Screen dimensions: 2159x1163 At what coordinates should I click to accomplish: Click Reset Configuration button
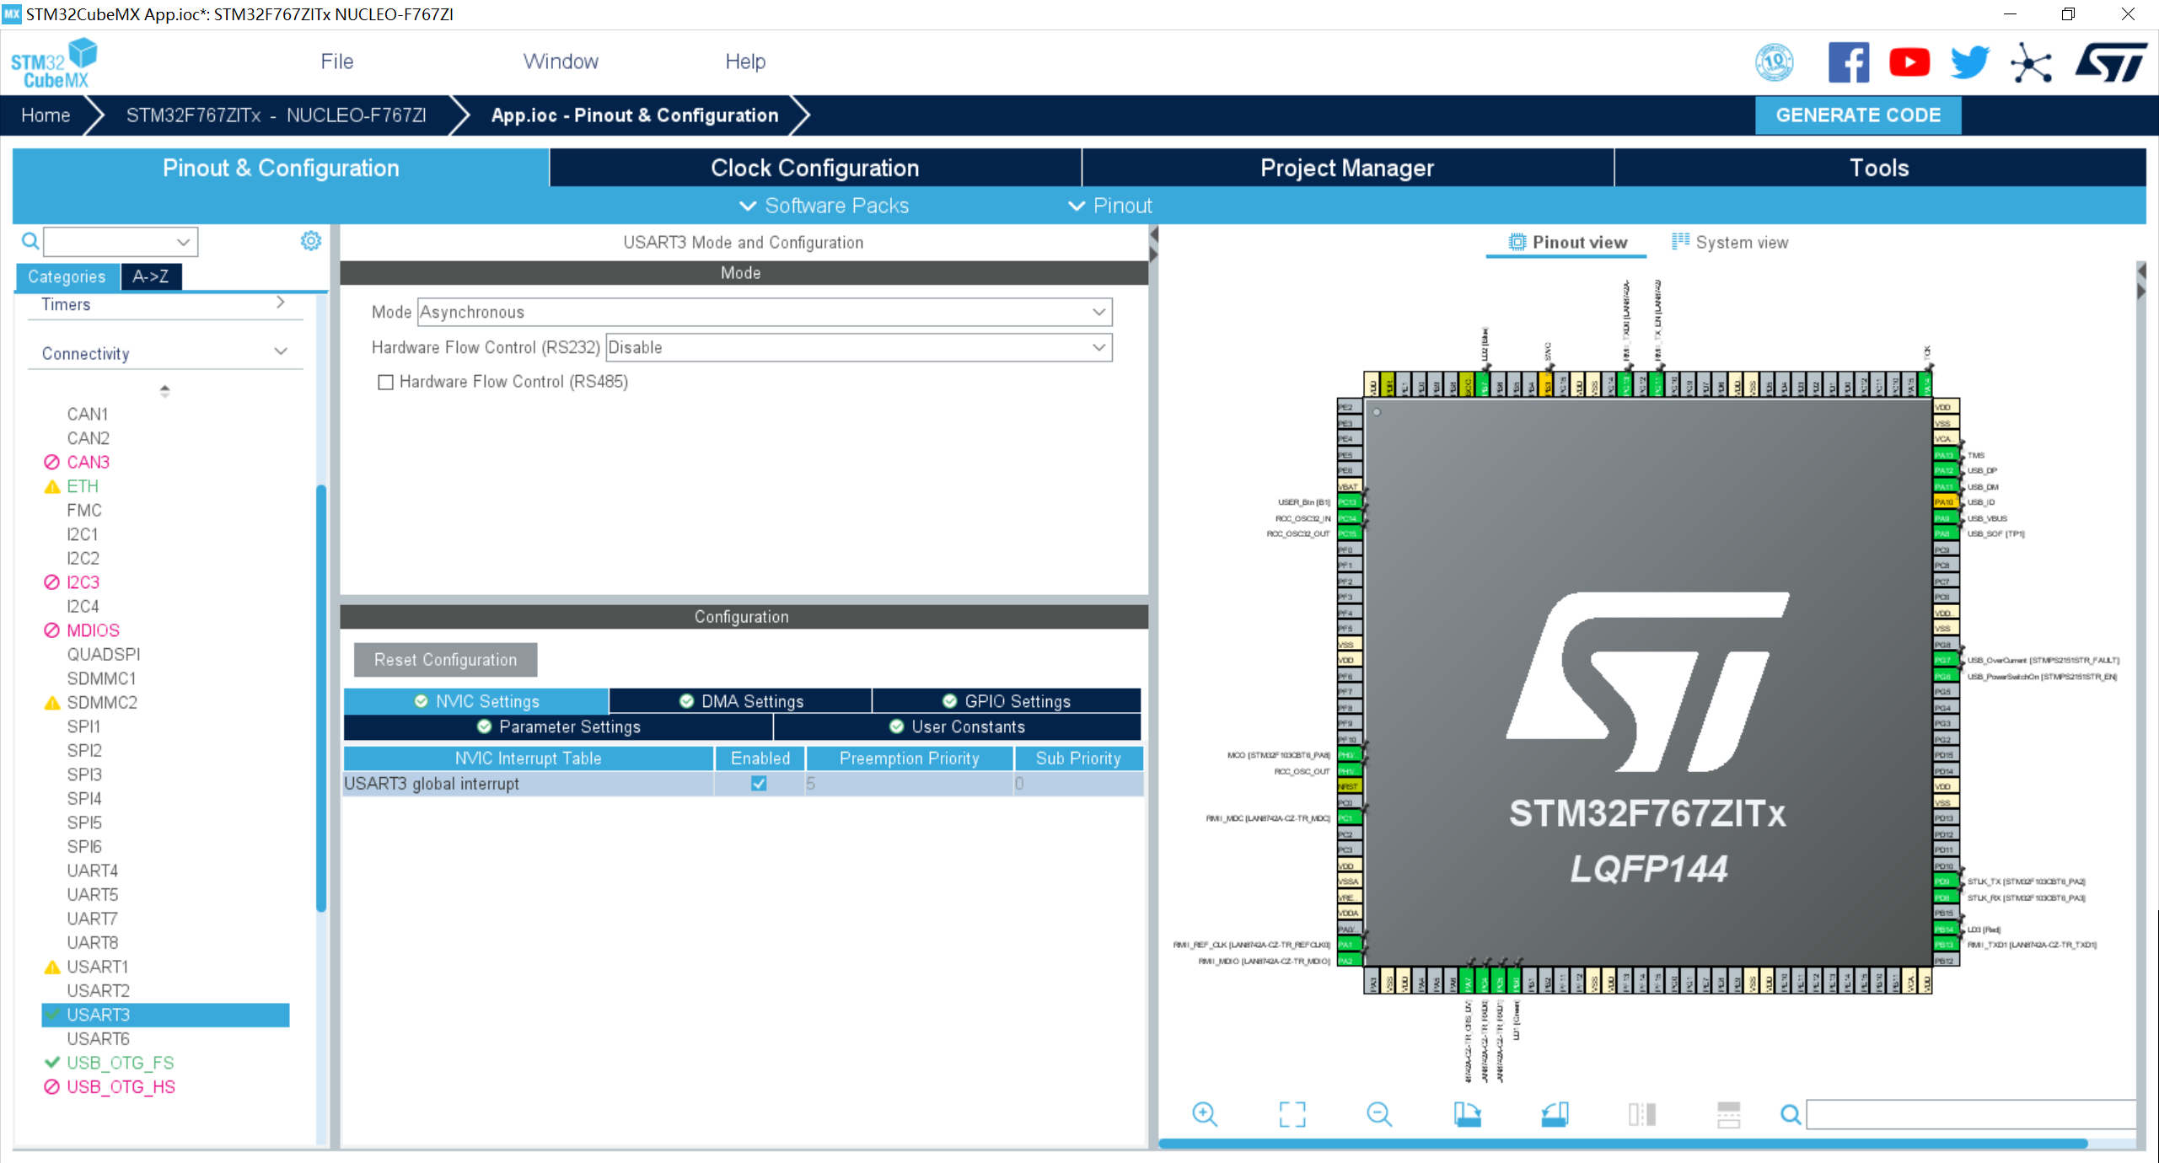[445, 660]
